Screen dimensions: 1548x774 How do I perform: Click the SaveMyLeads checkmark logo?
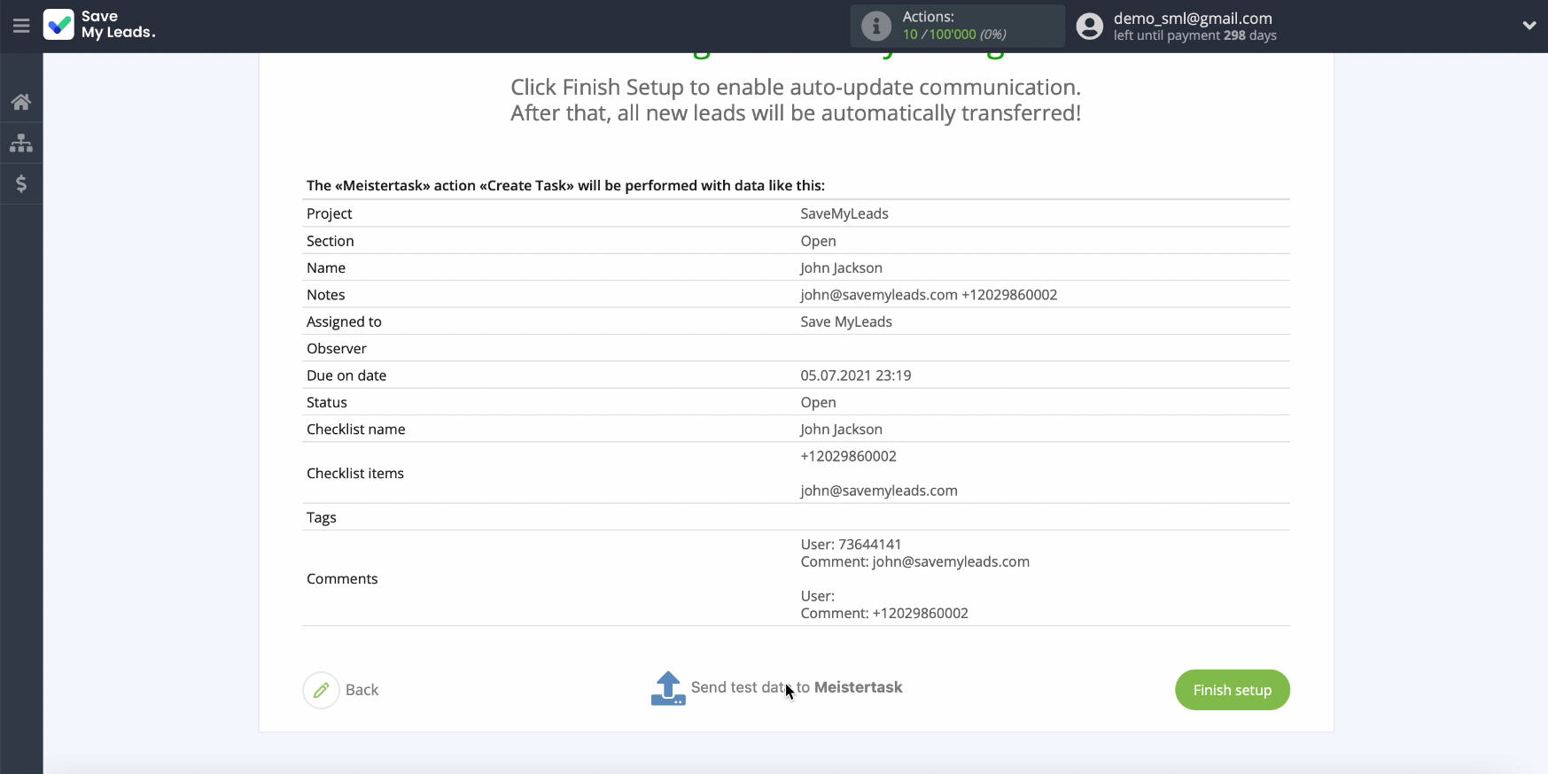[x=58, y=25]
